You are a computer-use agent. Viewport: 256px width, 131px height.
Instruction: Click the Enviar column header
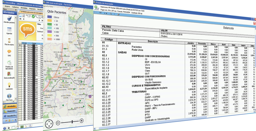pos(25,43)
